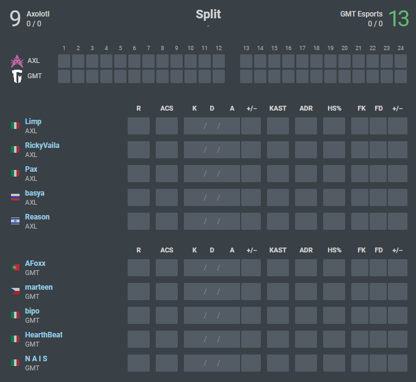This screenshot has height=382, width=416.
Task: Click basya's Russian flag icon
Action: pyautogui.click(x=15, y=197)
